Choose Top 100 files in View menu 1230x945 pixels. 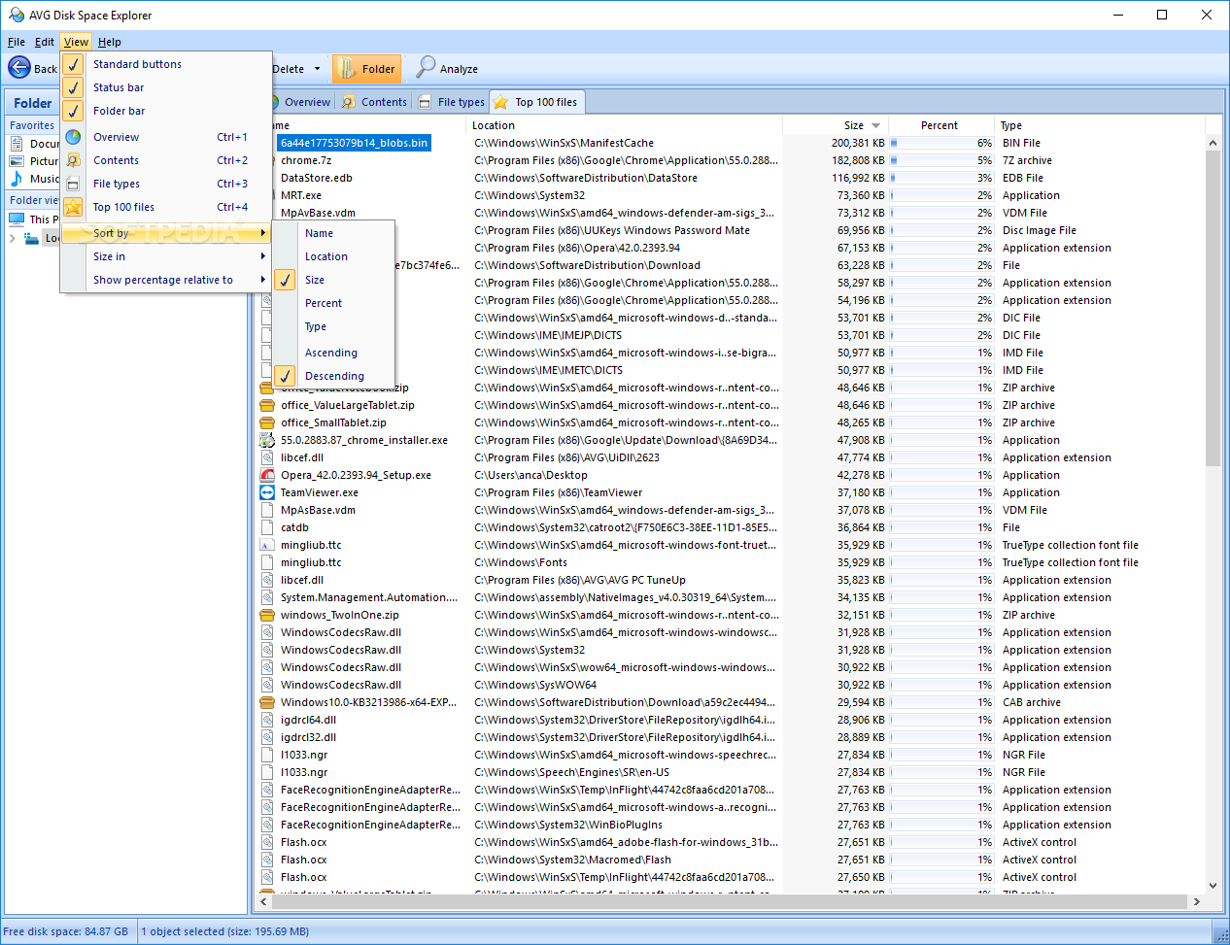(165, 207)
